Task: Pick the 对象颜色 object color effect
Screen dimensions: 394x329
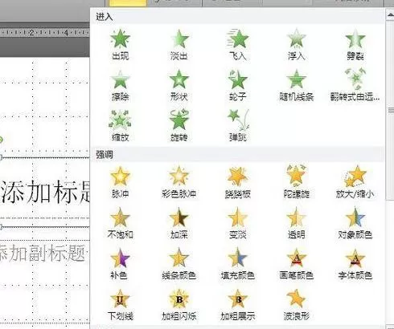Action: (355, 223)
